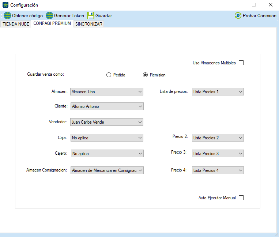Click the Auto Ejecutar Manual label text
279x237 pixels.
(217, 198)
